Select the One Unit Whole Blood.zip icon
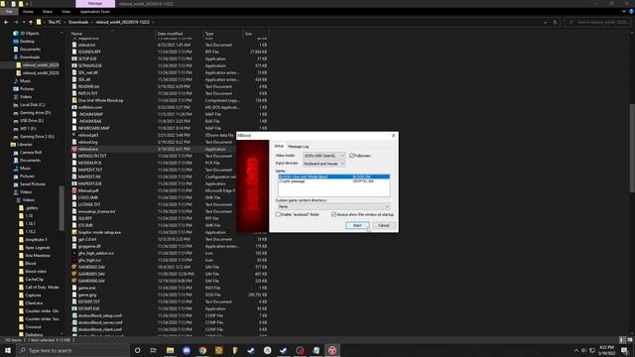Screen dimensions: 635x357 point(74,100)
